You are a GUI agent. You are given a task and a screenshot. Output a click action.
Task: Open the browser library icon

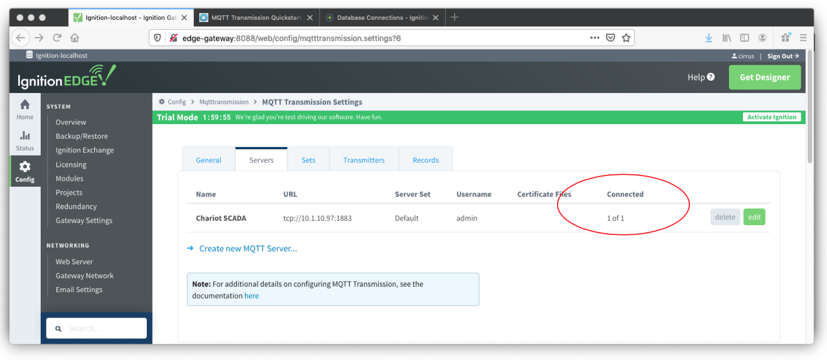click(x=727, y=38)
